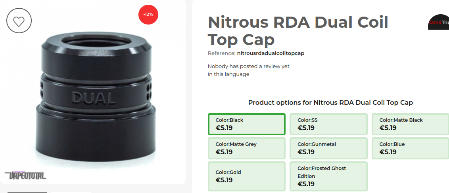The width and height of the screenshot is (449, 193).
Task: Select the Color:Frosted Ghost Edition option
Action: click(328, 176)
